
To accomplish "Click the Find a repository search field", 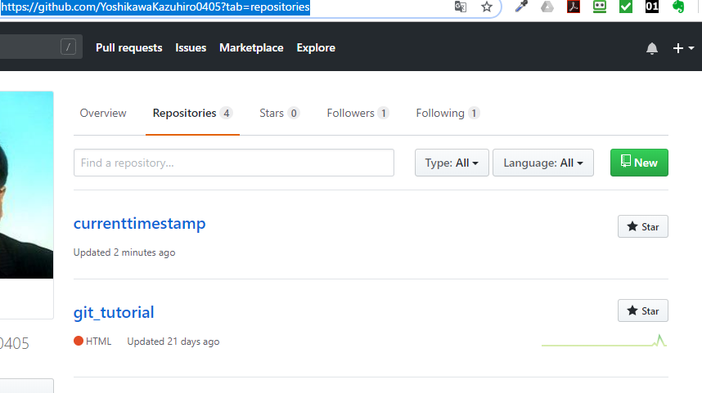I will (234, 163).
